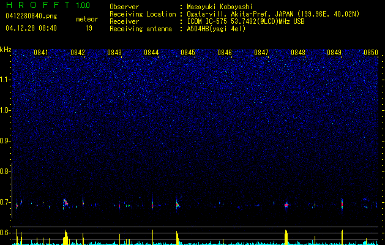
Task: Click the 0.6 kHz axis label
Action: tap(5, 233)
